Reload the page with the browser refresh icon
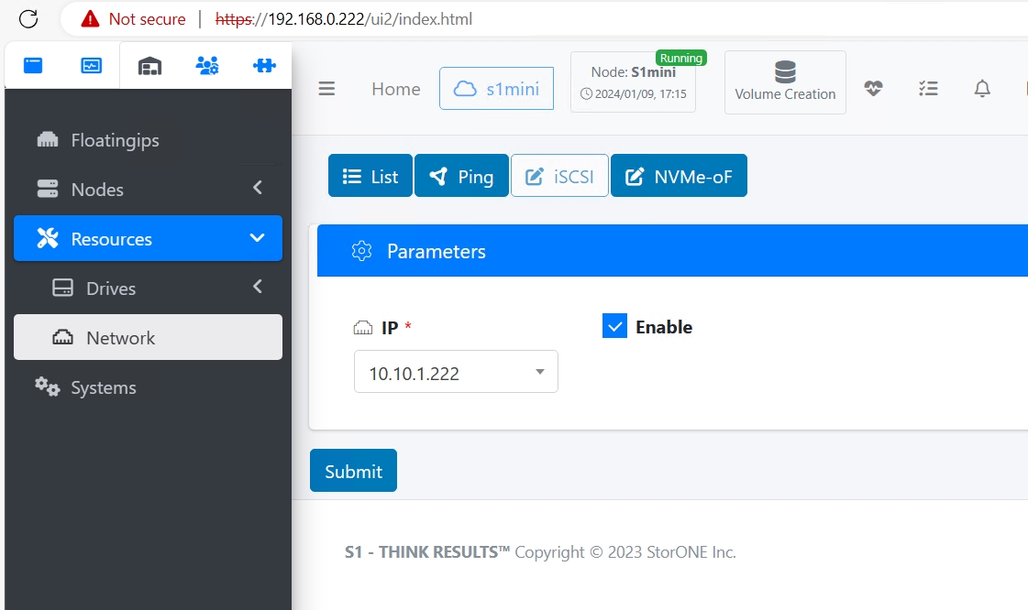Image resolution: width=1028 pixels, height=610 pixels. (28, 19)
